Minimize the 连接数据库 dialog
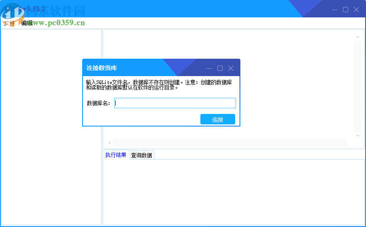366x227 pixels. [209, 68]
